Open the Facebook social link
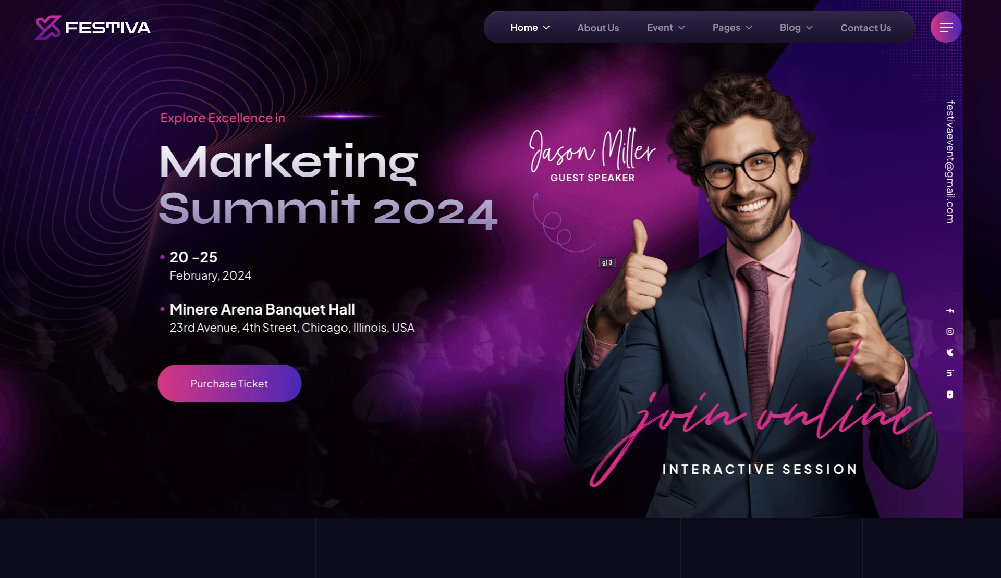Image resolution: width=1001 pixels, height=578 pixels. point(950,311)
